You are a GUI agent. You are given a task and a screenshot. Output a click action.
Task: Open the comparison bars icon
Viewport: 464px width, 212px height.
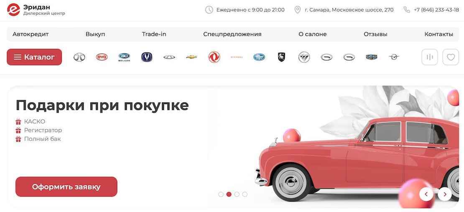point(429,57)
